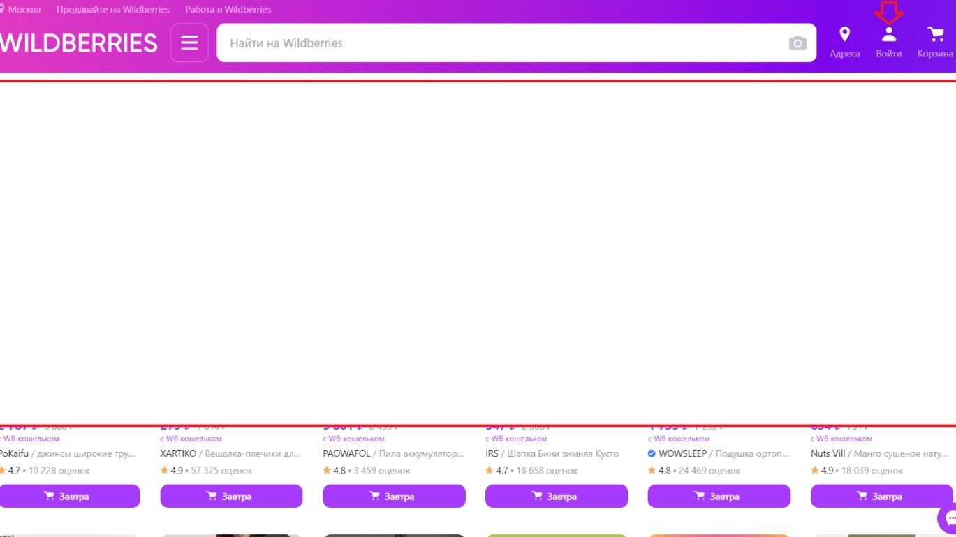Image resolution: width=956 pixels, height=537 pixels.
Task: Open Адреса pickup points
Action: pyautogui.click(x=845, y=43)
